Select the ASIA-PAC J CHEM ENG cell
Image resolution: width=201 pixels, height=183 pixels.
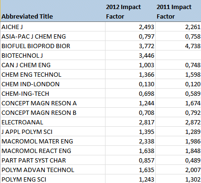pos(53,36)
